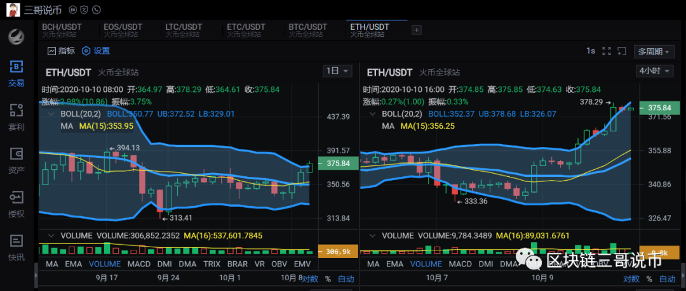The image size is (686, 291).
Task: Switch to the LTC/USDT tab
Action: (x=185, y=30)
